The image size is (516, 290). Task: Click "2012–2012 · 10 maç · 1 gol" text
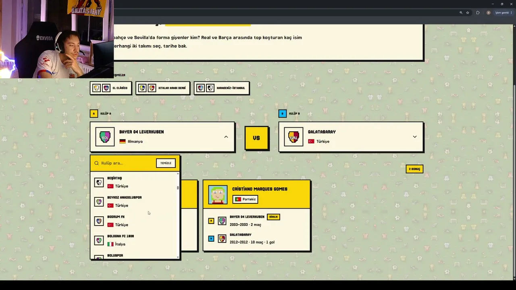pos(252,242)
